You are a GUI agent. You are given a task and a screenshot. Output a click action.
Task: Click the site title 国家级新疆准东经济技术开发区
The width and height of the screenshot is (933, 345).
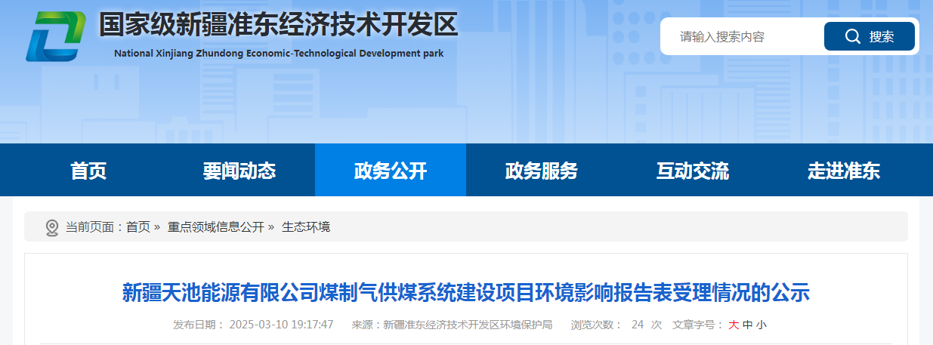coord(279,26)
